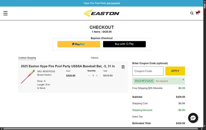Open the Just Launched banner link

(113, 3)
